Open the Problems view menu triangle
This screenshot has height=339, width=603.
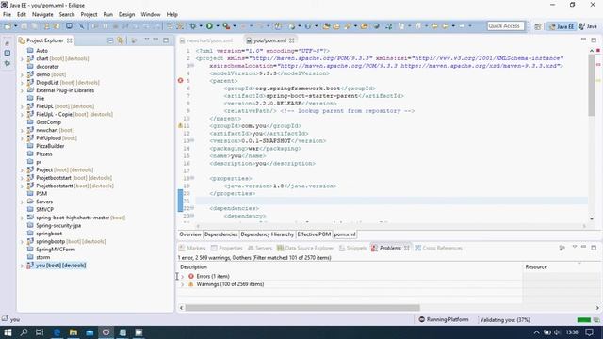[x=575, y=248]
